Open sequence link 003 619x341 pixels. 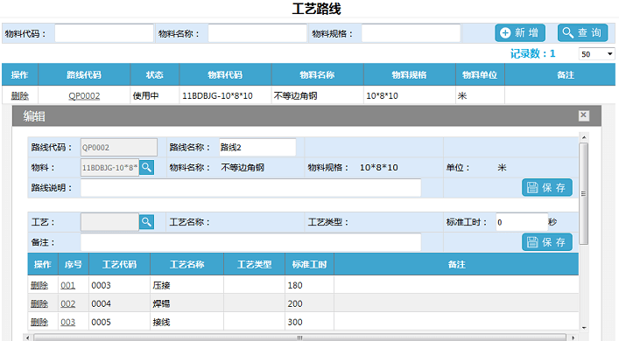pyautogui.click(x=68, y=323)
